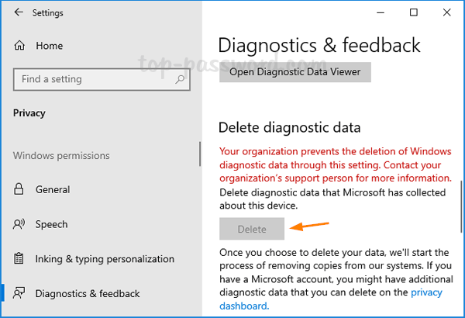465x318 pixels.
Task: Click the Diagnostics & feedback sidebar icon
Action: coord(19,294)
